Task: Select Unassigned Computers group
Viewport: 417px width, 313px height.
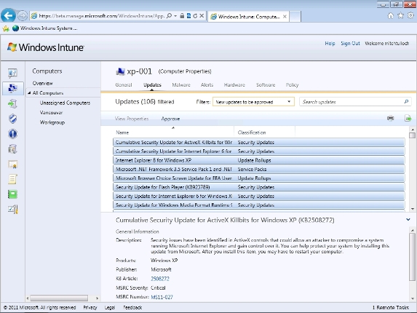Action: tap(65, 103)
